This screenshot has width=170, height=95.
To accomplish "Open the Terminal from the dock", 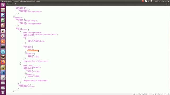I will pyautogui.click(x=3, y=46).
